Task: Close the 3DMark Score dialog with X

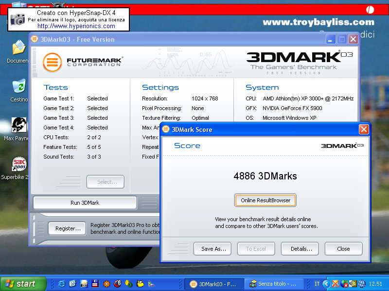Action: [x=364, y=129]
